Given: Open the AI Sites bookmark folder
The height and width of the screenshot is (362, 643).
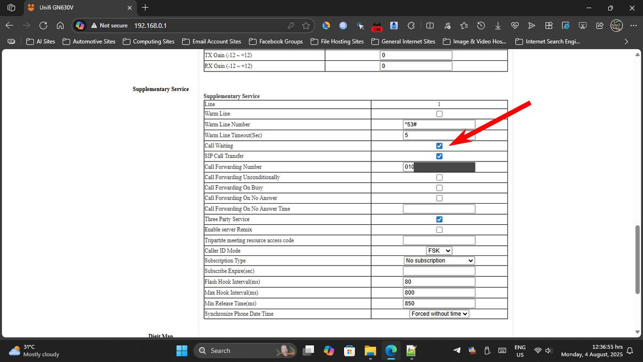Looking at the screenshot, I should click(41, 41).
